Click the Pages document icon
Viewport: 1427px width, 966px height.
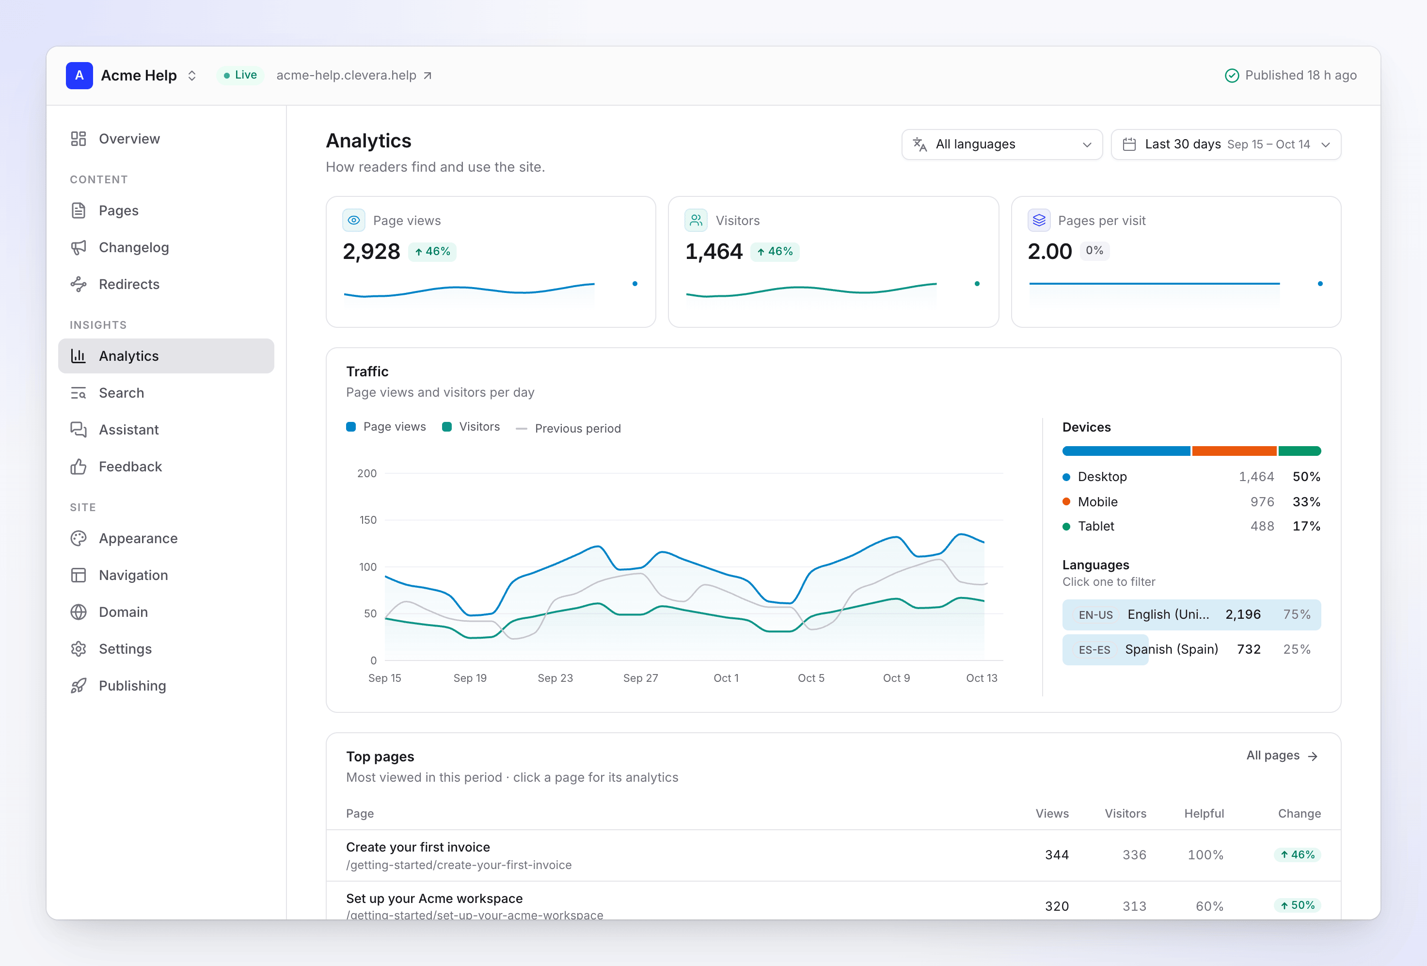pos(78,211)
